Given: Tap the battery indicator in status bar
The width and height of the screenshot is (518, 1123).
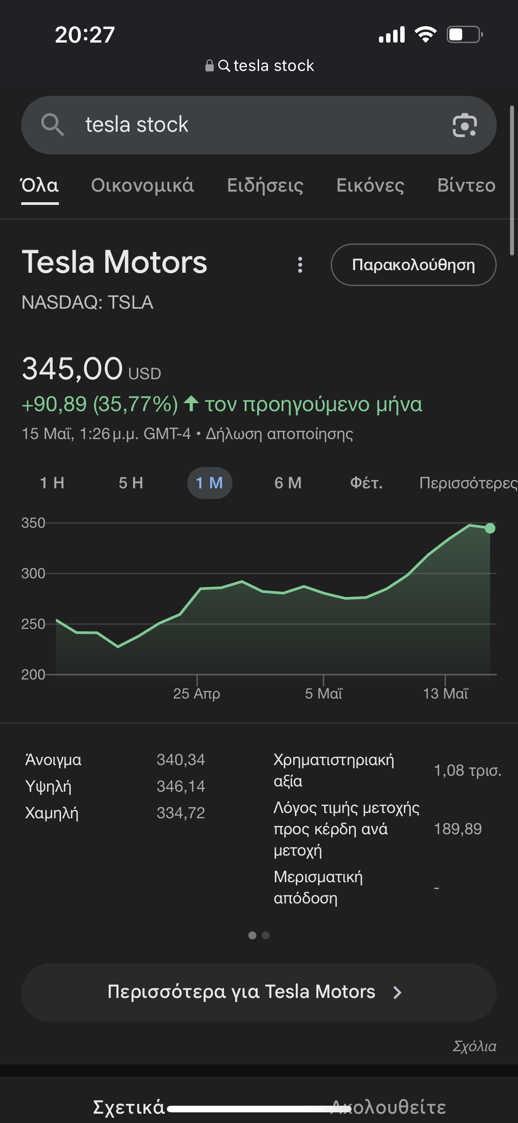Looking at the screenshot, I should coord(464,34).
